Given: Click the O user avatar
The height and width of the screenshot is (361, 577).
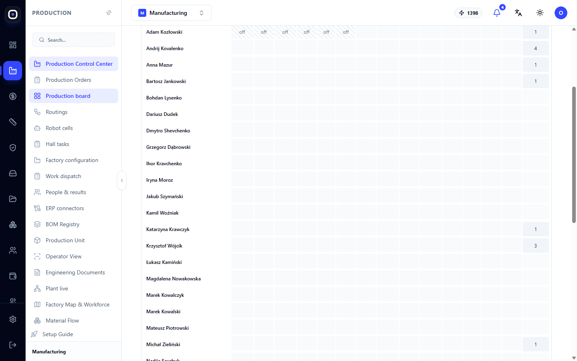Looking at the screenshot, I should click(561, 13).
